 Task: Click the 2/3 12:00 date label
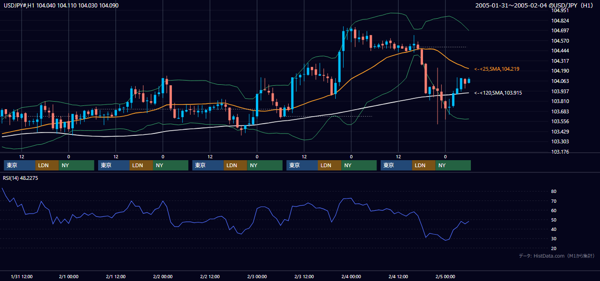[x=304, y=277]
